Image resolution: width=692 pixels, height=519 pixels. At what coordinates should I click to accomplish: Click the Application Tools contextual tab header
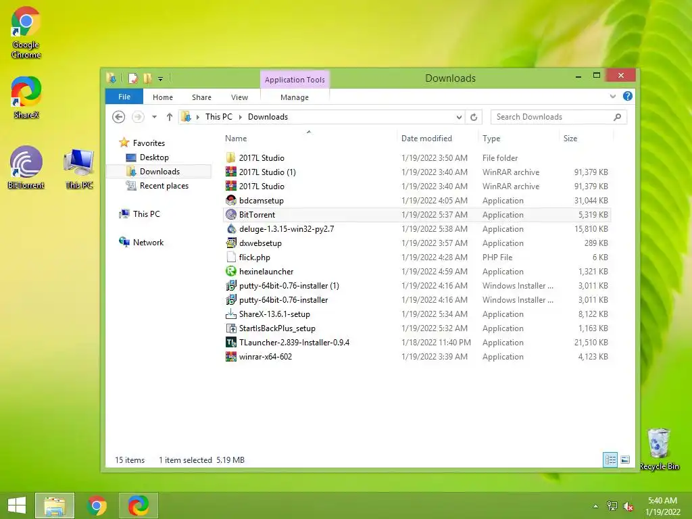click(x=295, y=80)
